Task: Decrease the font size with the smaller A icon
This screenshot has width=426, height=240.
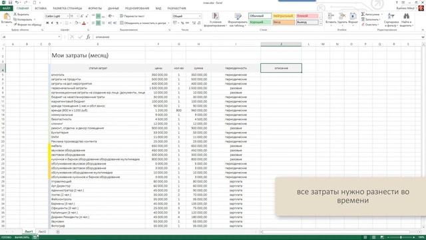Action: pos(87,16)
